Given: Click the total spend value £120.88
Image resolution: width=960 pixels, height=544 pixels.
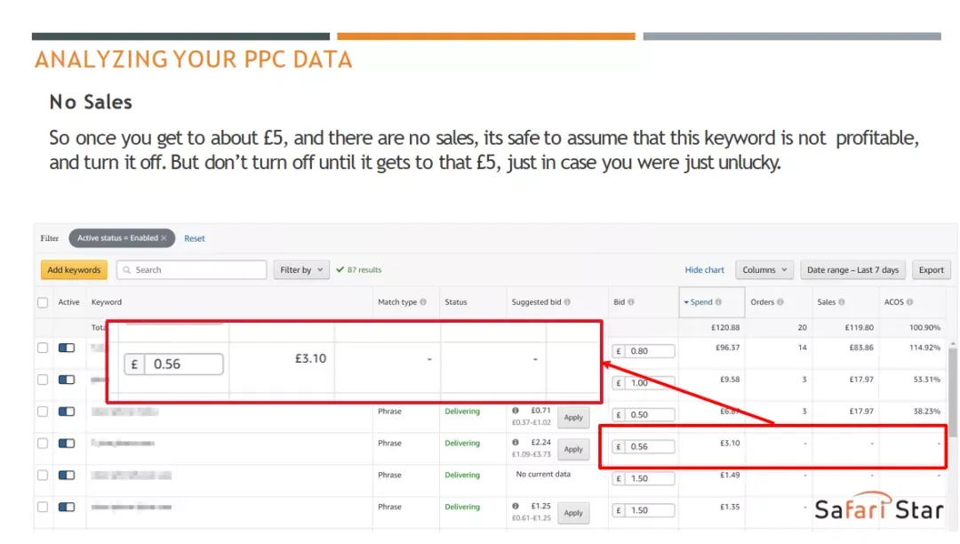Looking at the screenshot, I should click(725, 328).
